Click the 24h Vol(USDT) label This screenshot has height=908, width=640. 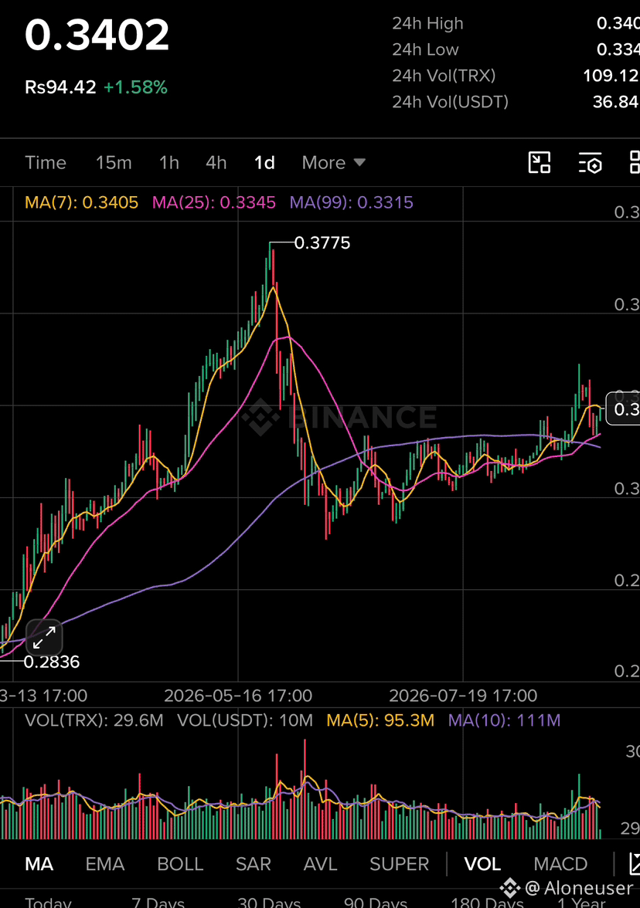[451, 102]
